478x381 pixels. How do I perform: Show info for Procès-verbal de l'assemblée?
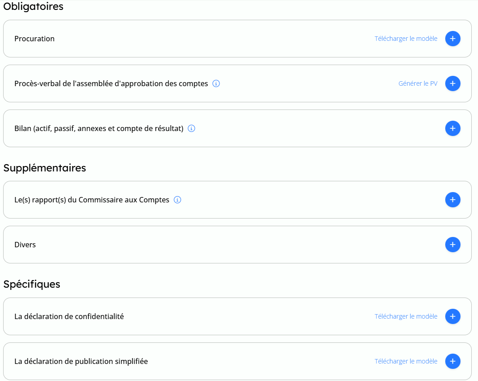(216, 83)
